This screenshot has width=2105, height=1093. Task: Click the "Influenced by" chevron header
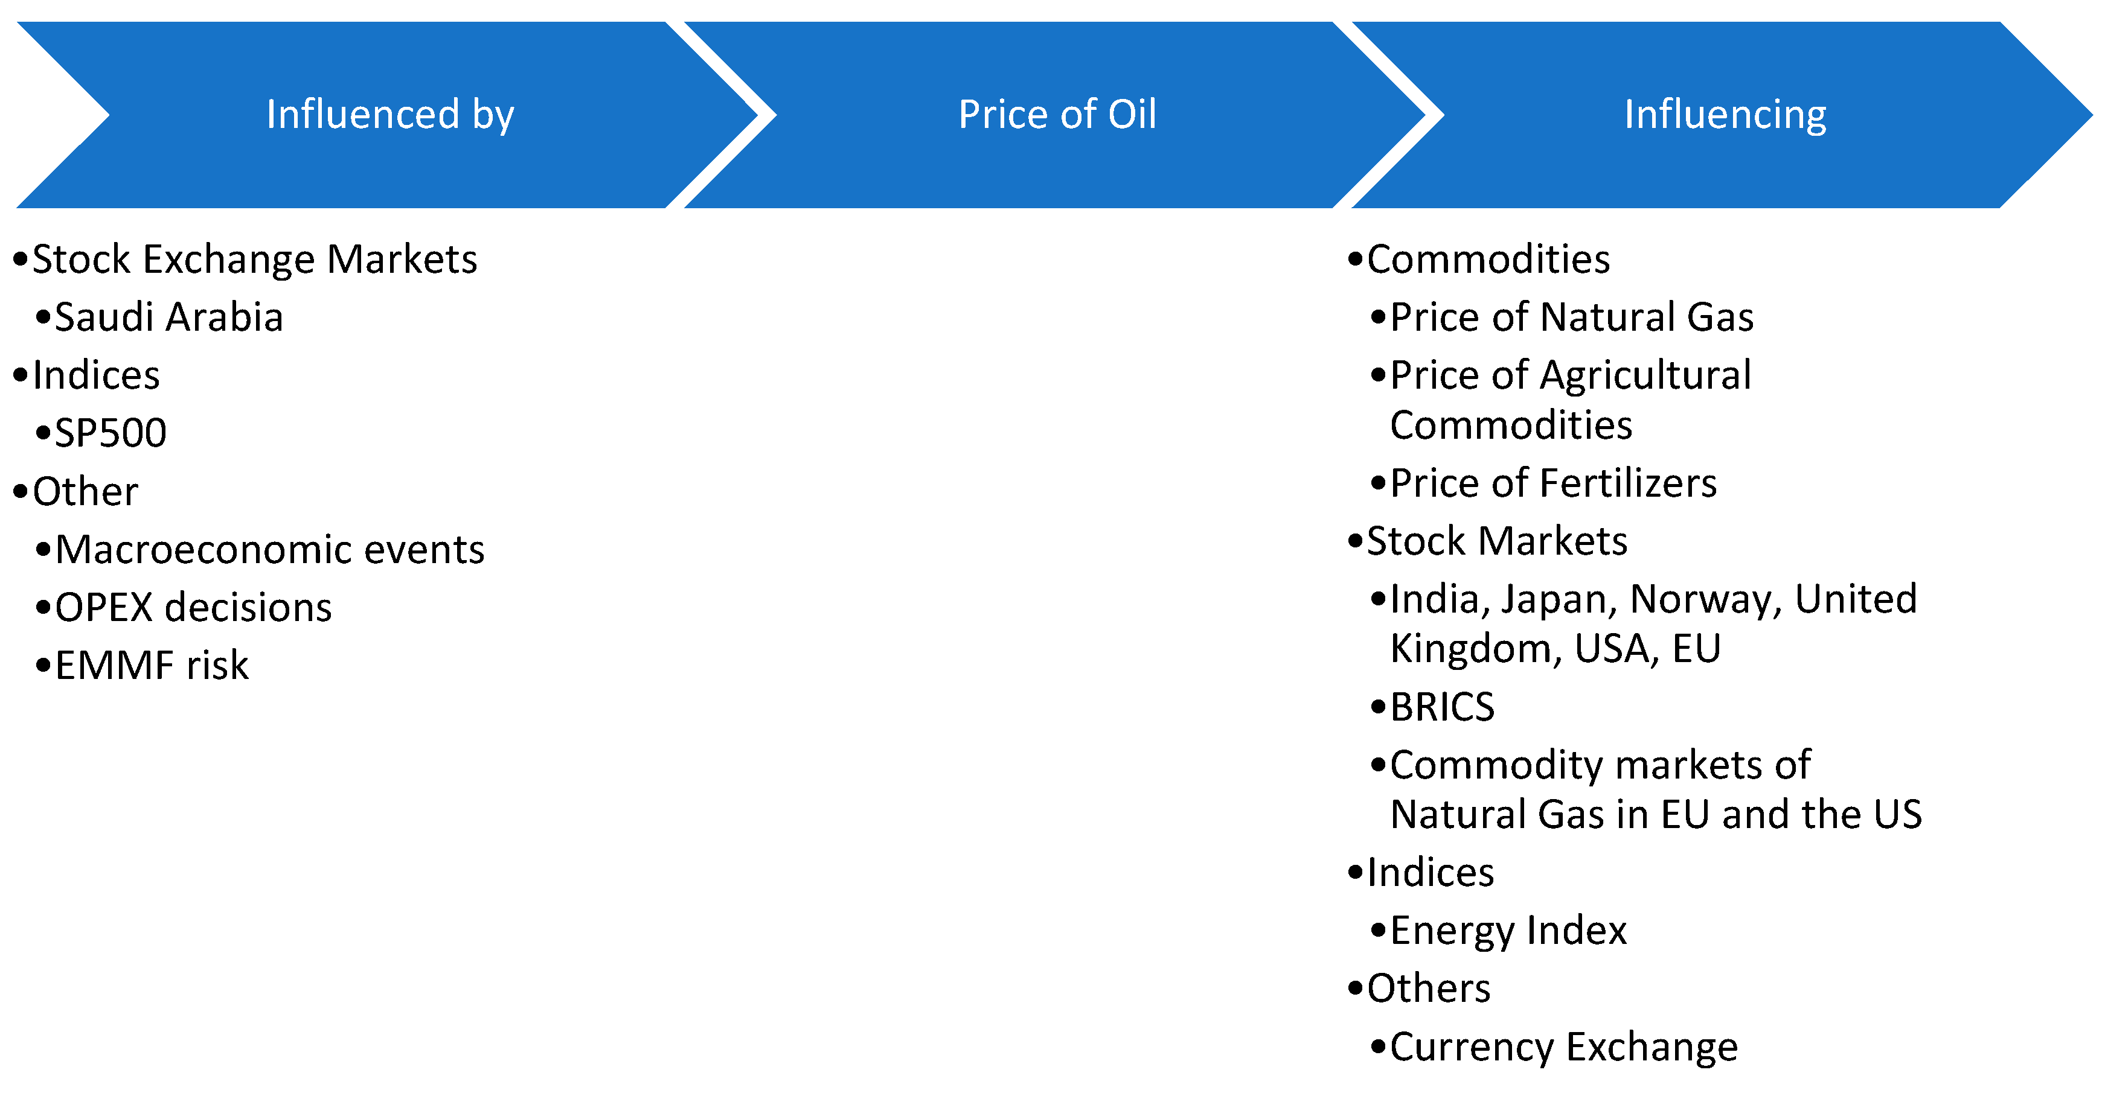coord(390,114)
